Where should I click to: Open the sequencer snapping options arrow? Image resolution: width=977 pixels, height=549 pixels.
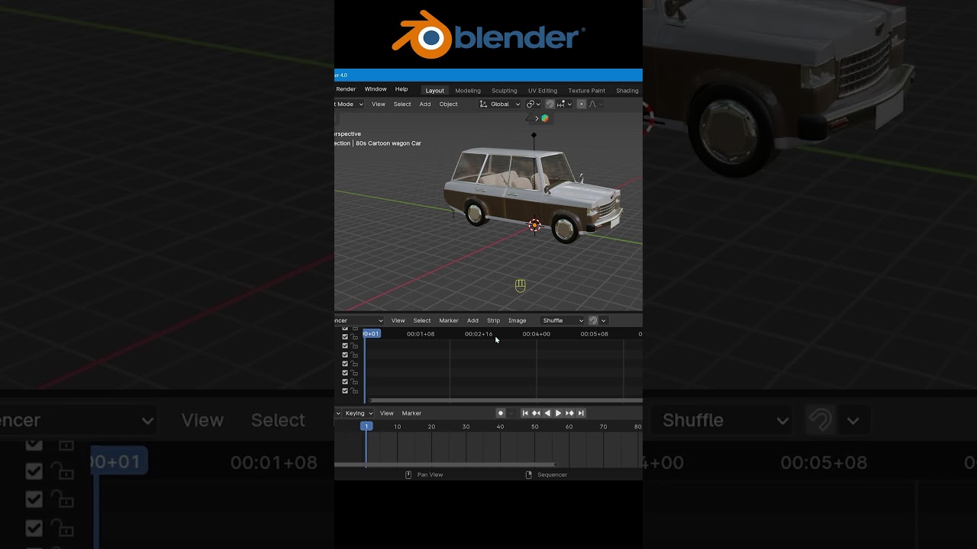[x=603, y=320]
